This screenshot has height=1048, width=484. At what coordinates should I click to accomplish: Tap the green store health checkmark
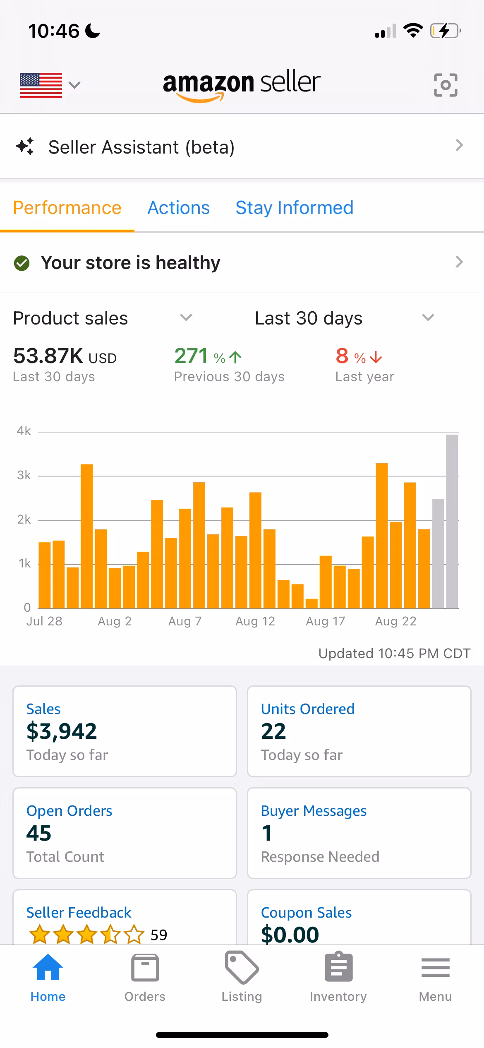(22, 263)
